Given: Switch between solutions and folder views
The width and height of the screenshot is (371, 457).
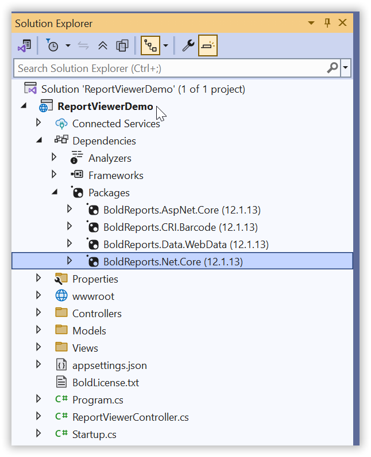Looking at the screenshot, I should coord(25,45).
